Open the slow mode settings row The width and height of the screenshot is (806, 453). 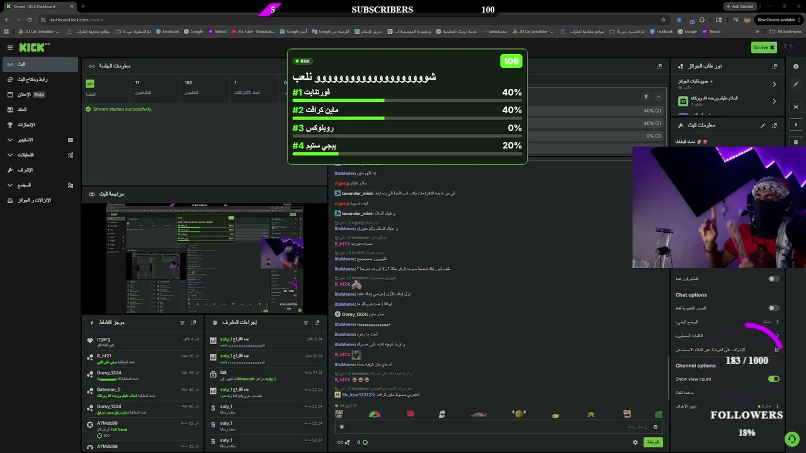point(727,322)
